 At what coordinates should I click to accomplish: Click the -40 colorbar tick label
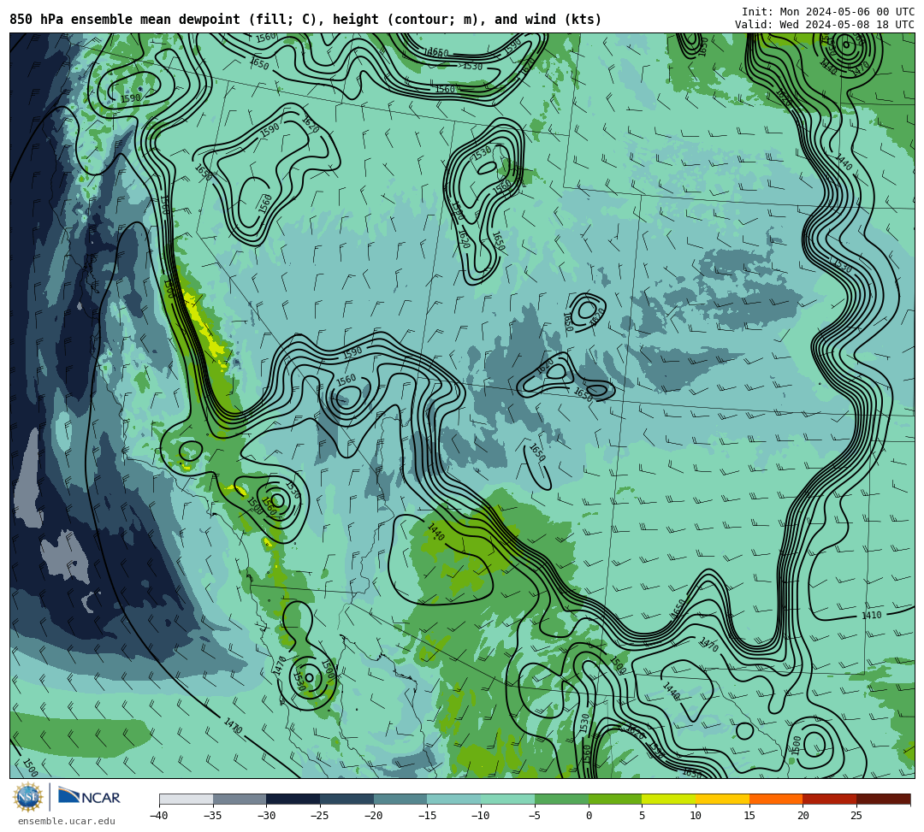click(159, 816)
